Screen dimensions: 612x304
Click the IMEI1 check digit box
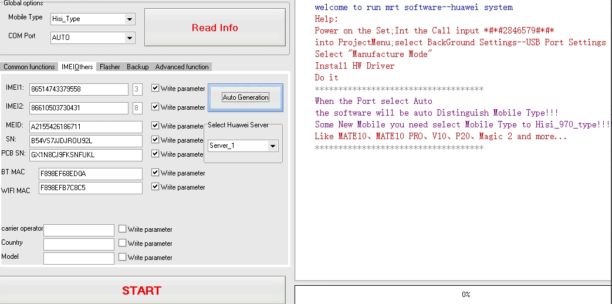[x=137, y=89]
